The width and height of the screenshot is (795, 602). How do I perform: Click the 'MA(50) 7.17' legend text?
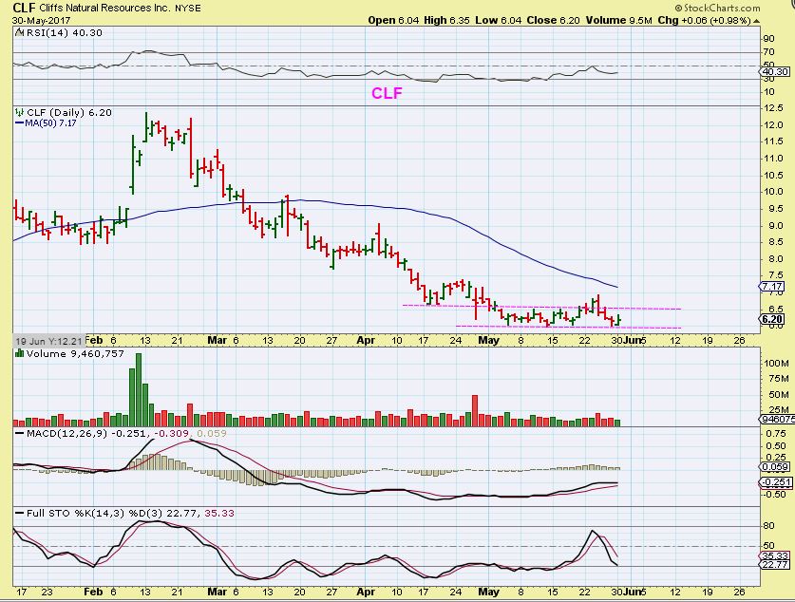tap(50, 122)
